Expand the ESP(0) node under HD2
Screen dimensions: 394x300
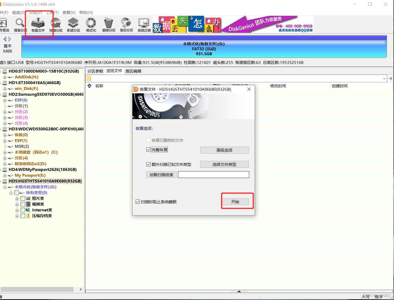coord(5,100)
